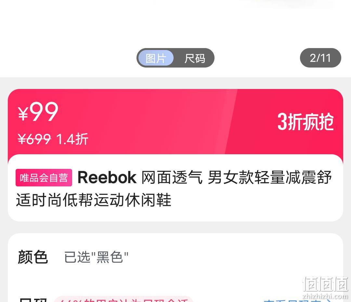Tap the zhizhizhi.com watermark text
This screenshot has width=351, height=302.
click(325, 296)
